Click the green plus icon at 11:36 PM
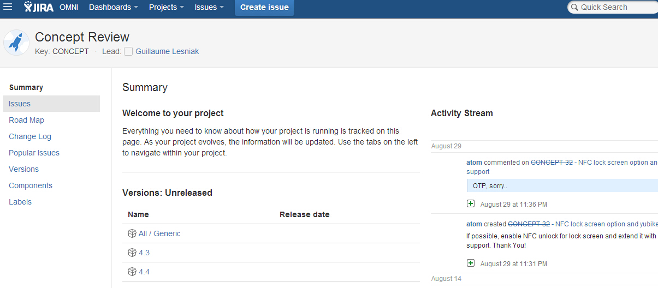Image resolution: width=658 pixels, height=288 pixels. [471, 203]
